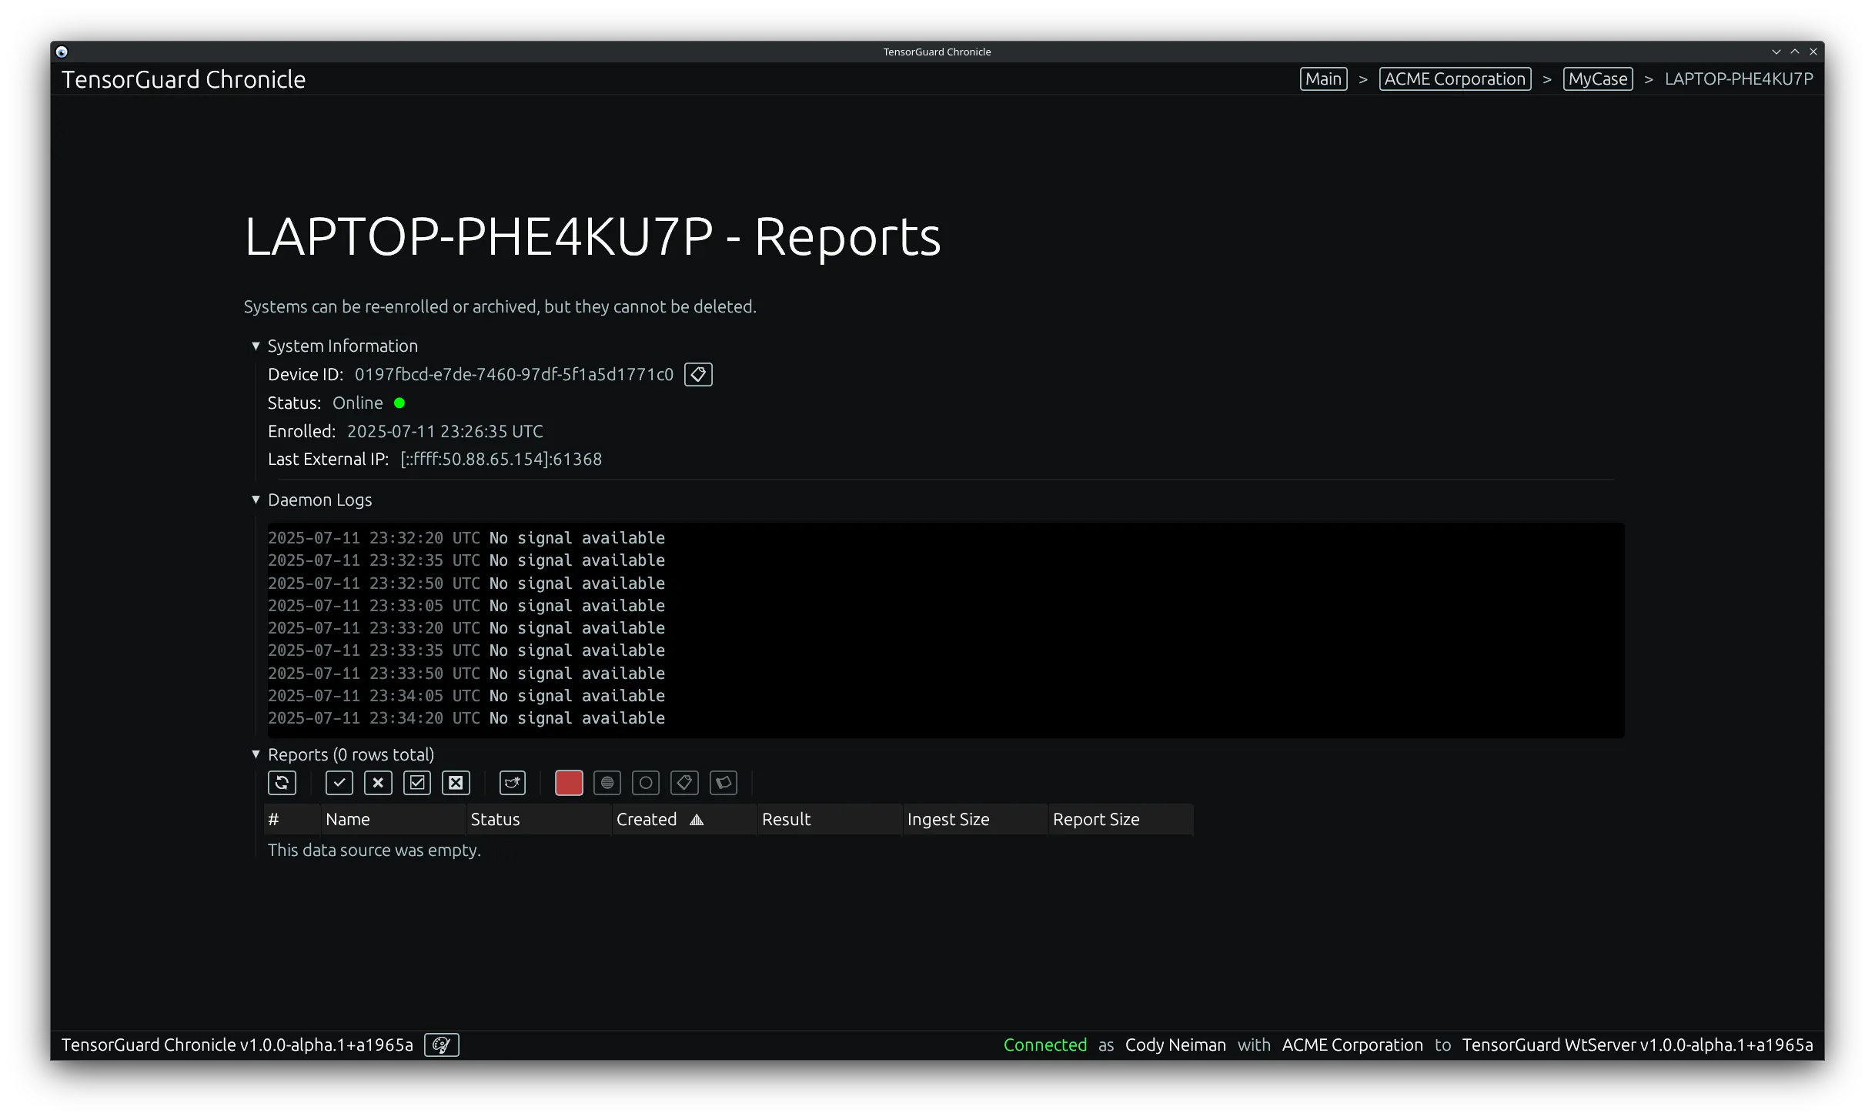Go to Main in breadcrumb
The width and height of the screenshot is (1875, 1120).
1323,79
